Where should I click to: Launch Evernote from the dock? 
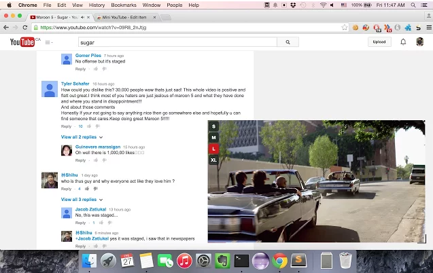click(x=222, y=260)
